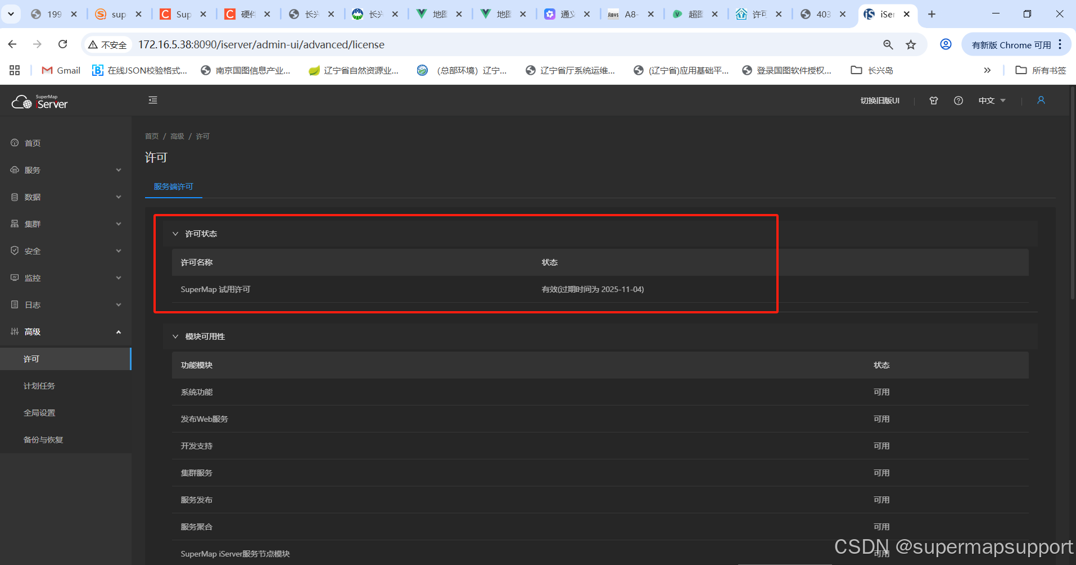Open the help question-mark icon
1076x565 pixels.
tap(959, 101)
